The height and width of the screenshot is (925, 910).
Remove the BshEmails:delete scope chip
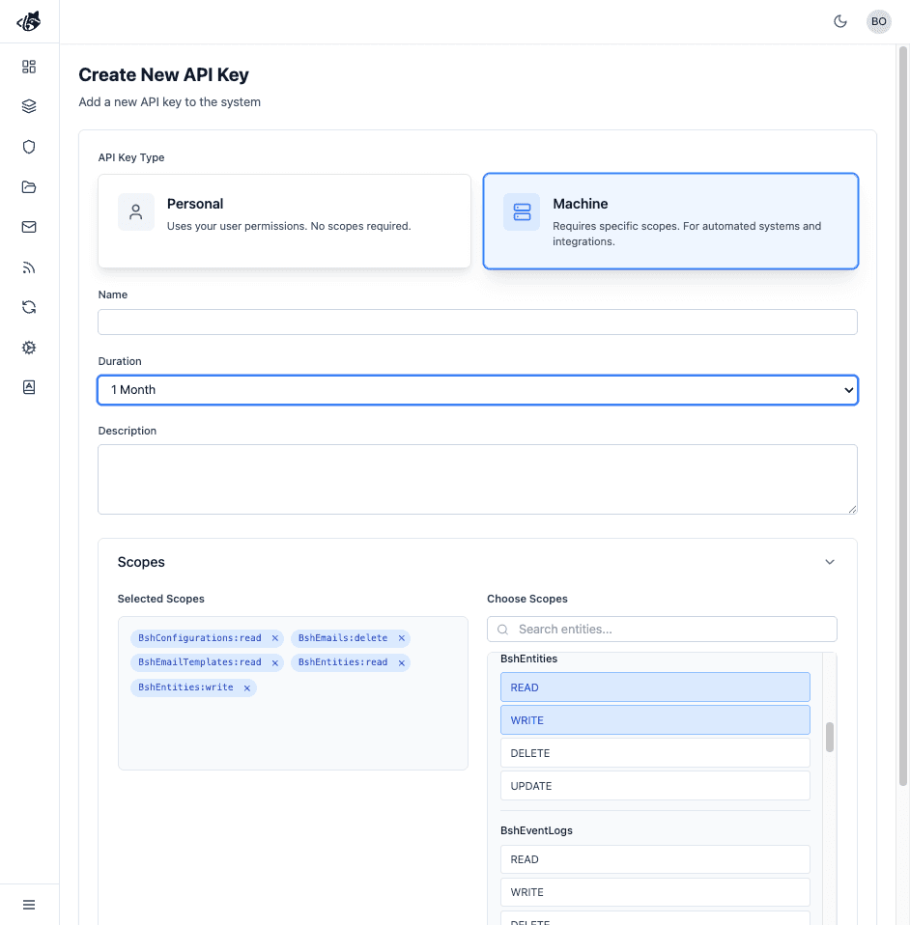pos(402,637)
